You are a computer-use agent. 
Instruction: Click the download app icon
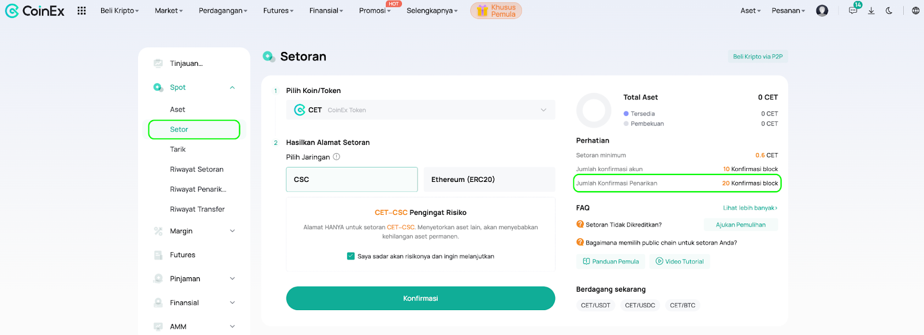[871, 10]
